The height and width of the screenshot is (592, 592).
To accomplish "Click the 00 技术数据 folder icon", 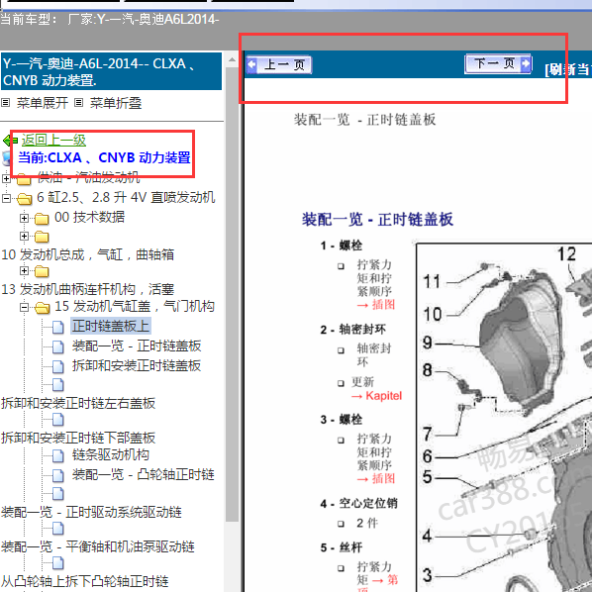I will pos(42,218).
